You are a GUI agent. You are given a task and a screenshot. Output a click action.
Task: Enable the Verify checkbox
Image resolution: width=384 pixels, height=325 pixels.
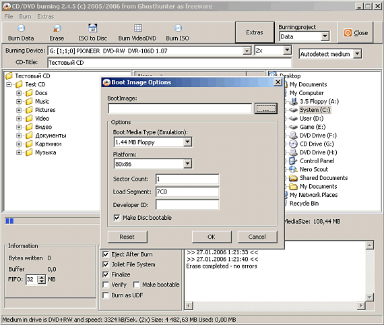tap(106, 285)
